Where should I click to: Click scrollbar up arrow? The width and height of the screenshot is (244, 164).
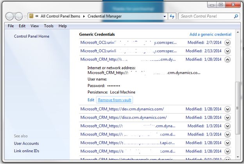238,32
